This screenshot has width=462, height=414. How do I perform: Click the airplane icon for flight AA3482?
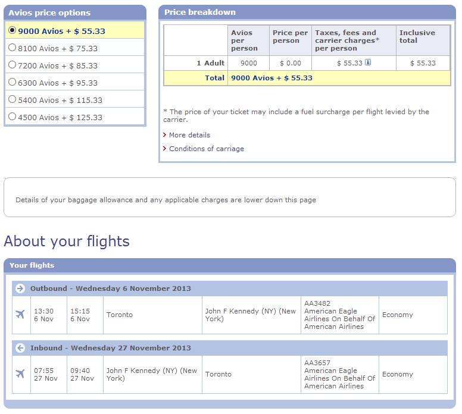click(20, 315)
